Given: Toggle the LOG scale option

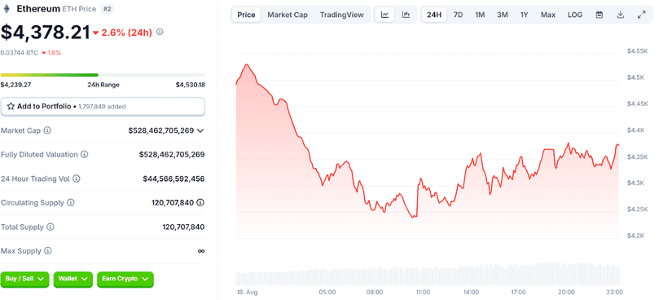Looking at the screenshot, I should point(575,15).
